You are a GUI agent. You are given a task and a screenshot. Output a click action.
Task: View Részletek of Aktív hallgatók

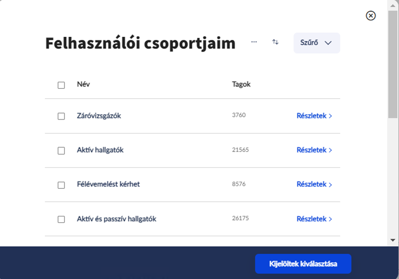[314, 150]
